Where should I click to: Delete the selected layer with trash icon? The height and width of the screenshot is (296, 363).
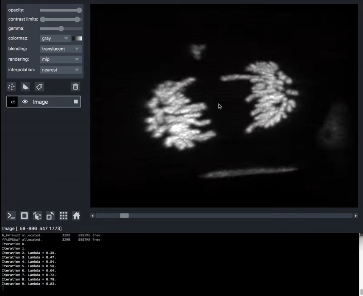click(x=75, y=87)
